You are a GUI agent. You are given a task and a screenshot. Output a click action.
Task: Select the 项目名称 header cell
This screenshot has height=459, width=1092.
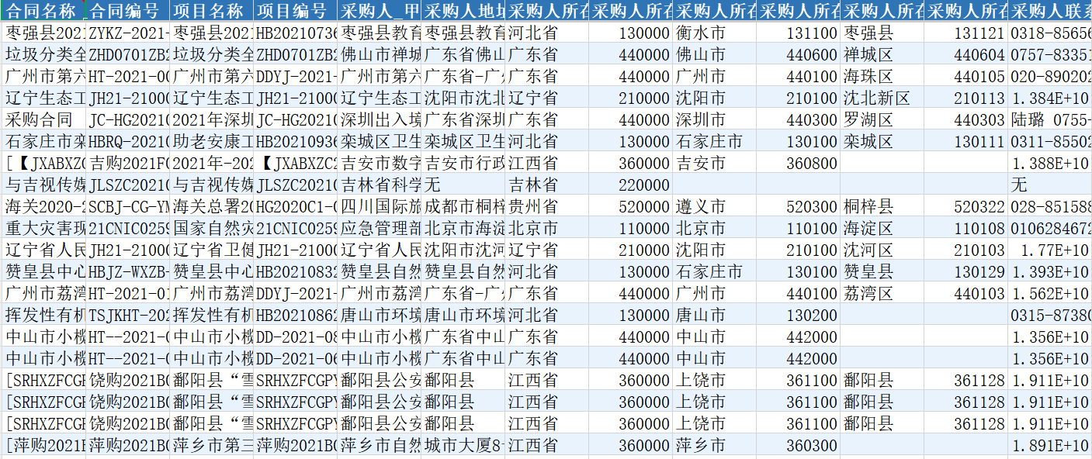click(211, 11)
